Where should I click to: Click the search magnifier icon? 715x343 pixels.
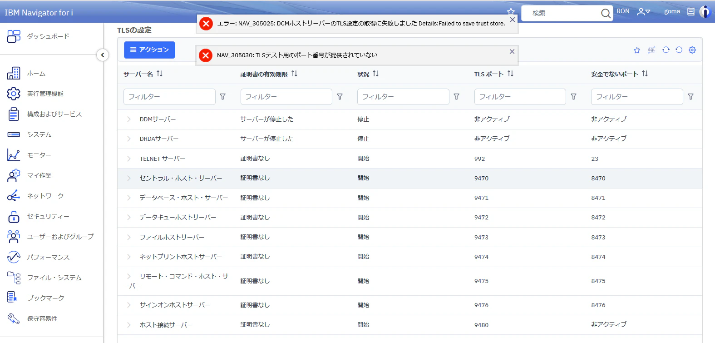click(606, 13)
